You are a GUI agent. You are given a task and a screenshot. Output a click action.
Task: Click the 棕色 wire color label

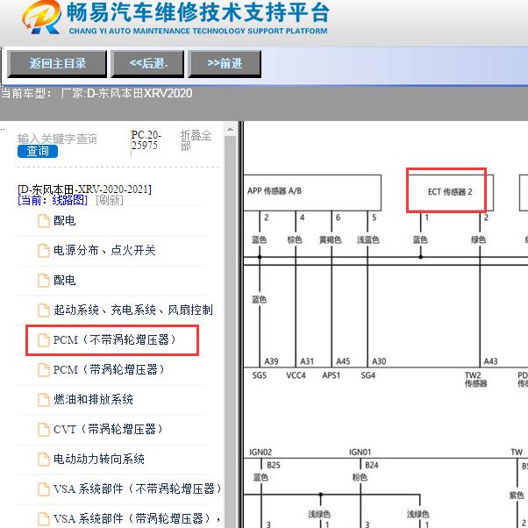click(295, 239)
